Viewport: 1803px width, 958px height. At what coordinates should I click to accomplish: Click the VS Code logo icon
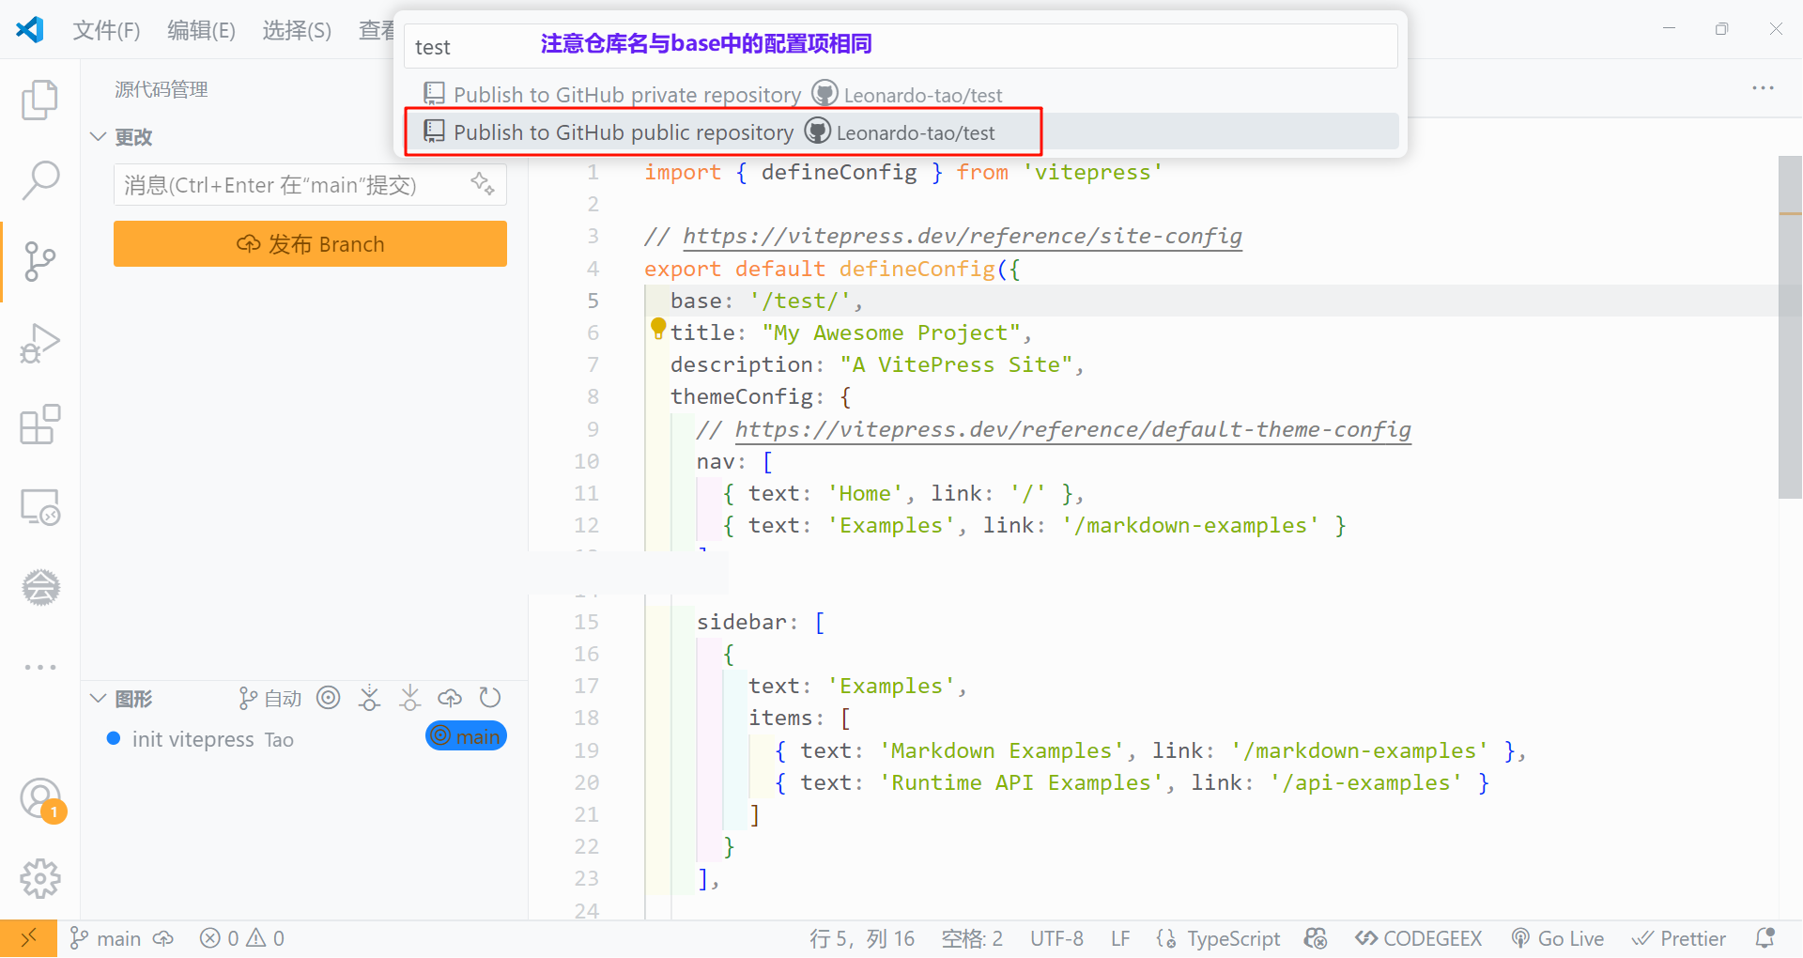tap(30, 30)
